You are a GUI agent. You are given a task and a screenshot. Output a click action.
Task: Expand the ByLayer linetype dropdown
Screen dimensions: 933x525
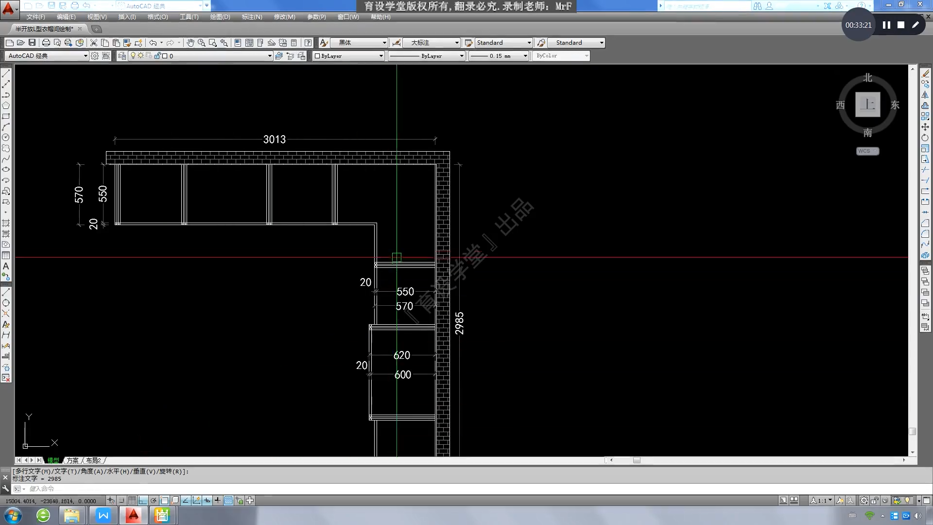pos(462,56)
